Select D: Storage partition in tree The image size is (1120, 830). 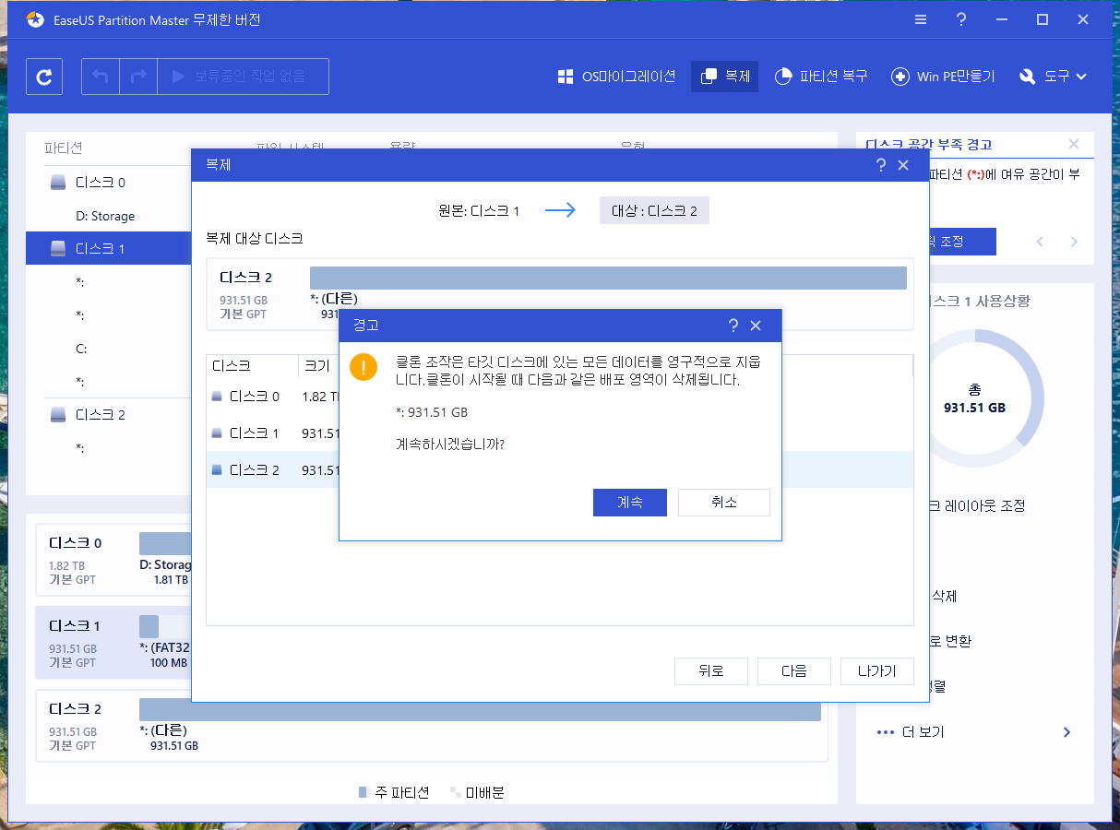105,216
